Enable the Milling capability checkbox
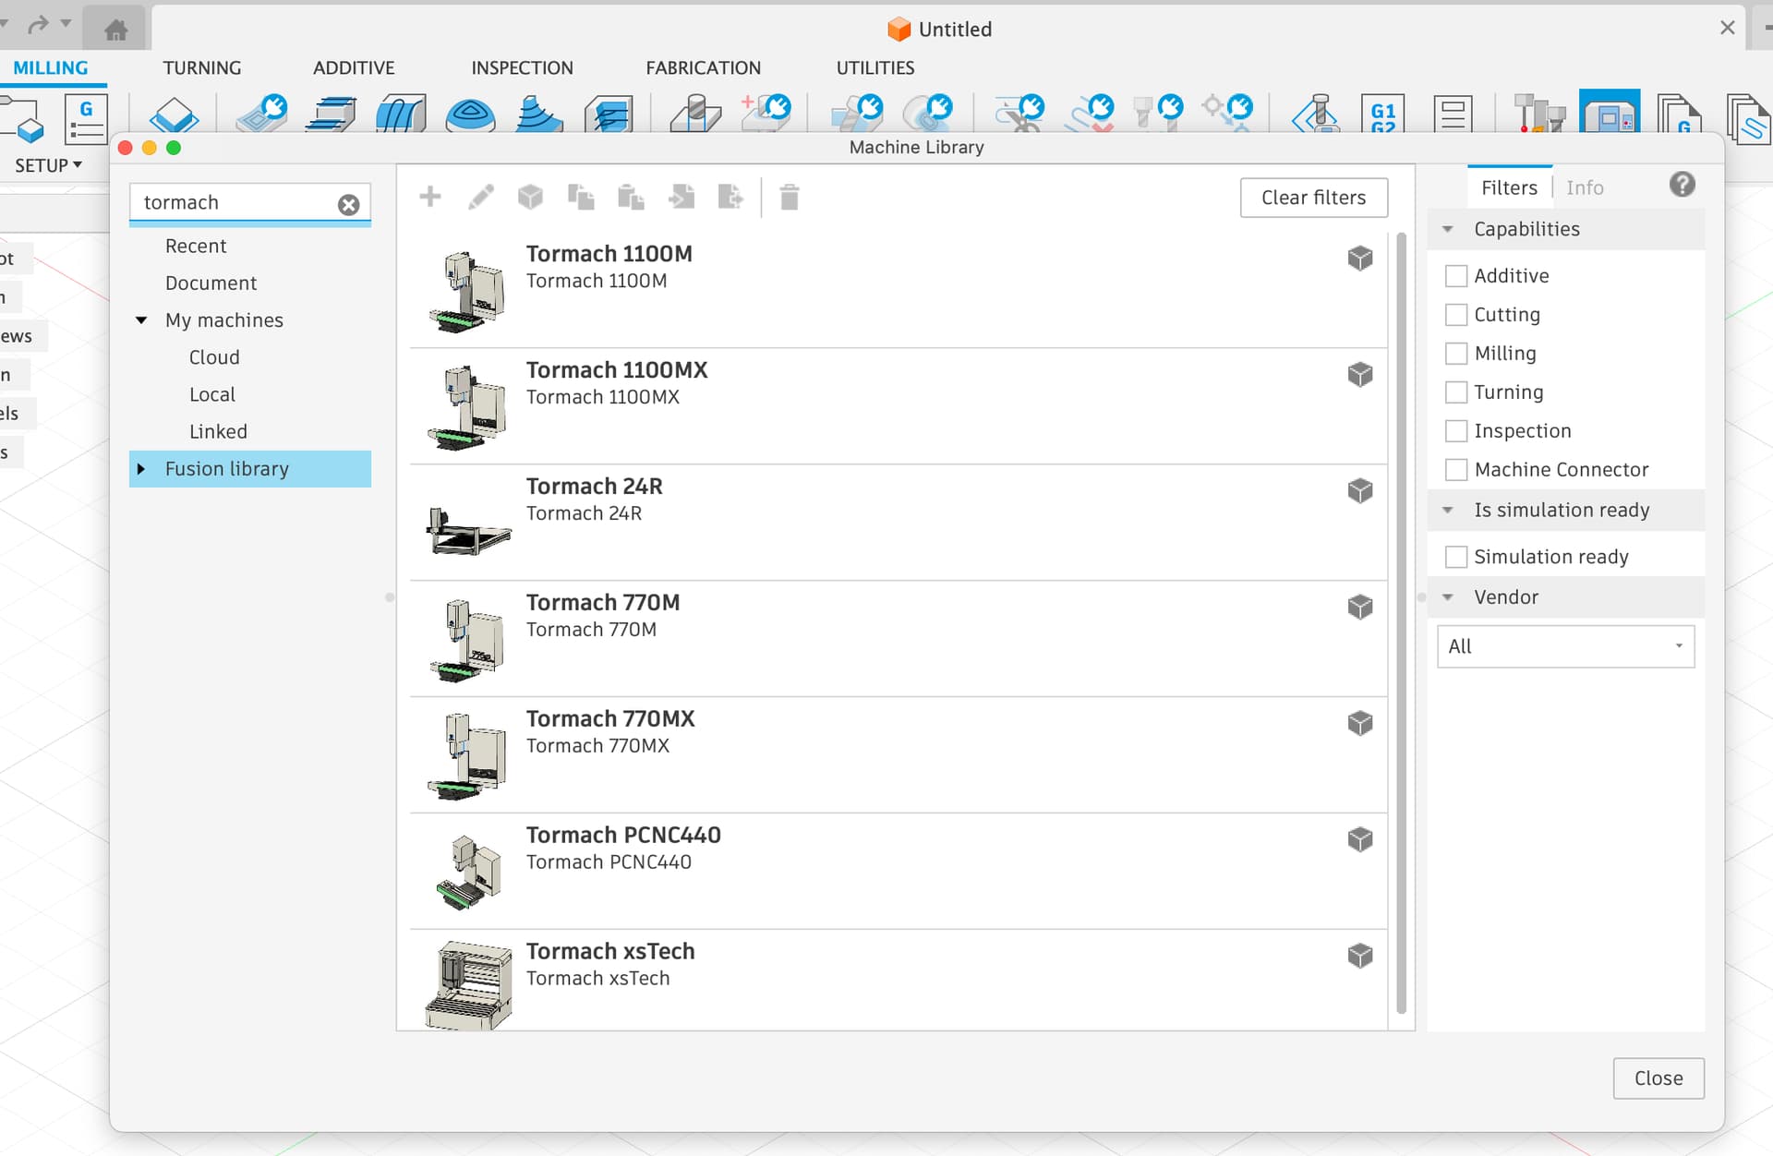Viewport: 1773px width, 1156px height. pos(1456,354)
